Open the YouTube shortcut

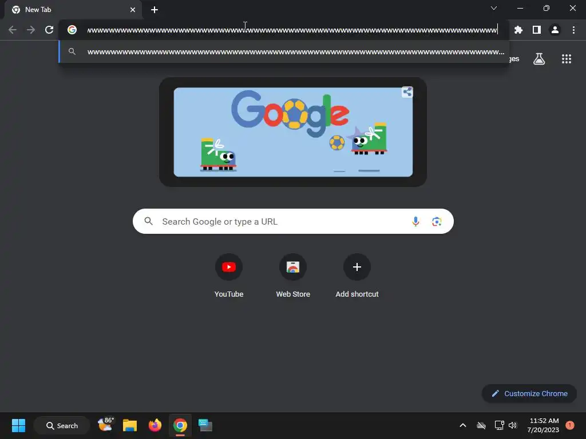pyautogui.click(x=229, y=276)
